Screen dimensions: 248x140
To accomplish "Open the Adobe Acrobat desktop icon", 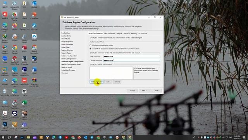I will pos(5,115).
